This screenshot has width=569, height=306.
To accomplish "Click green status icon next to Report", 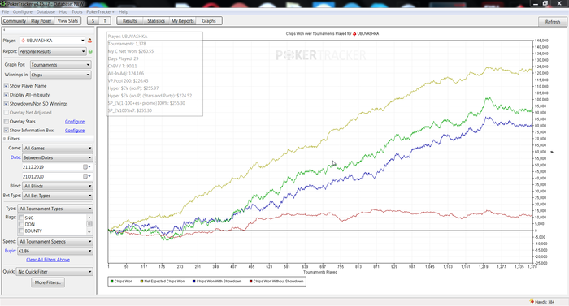I will [x=90, y=51].
